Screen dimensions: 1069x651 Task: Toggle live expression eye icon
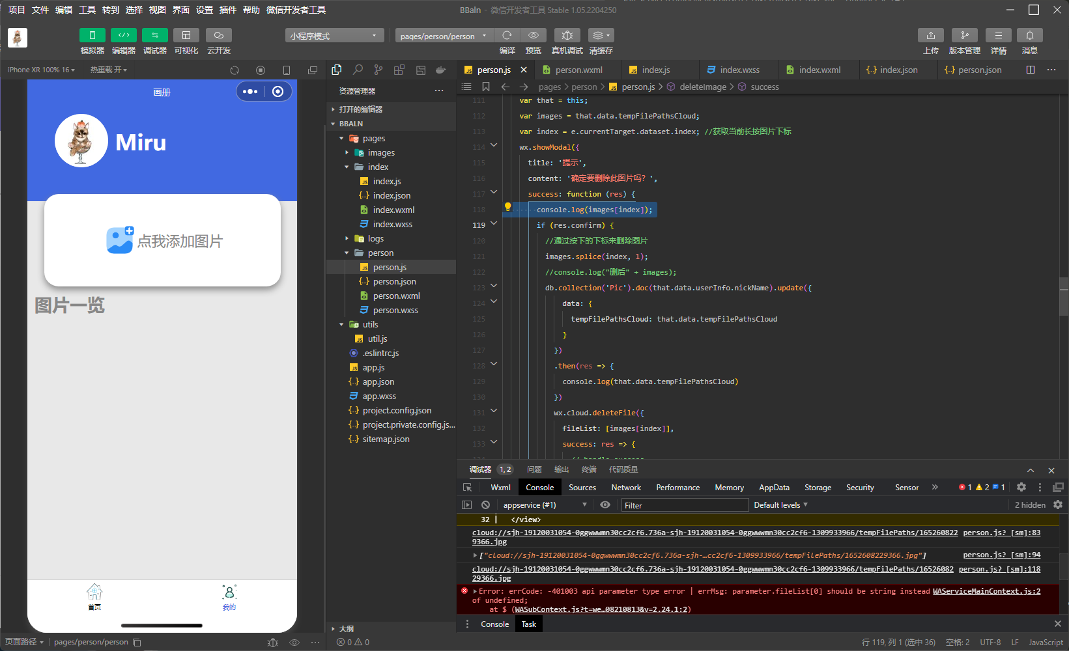tap(605, 505)
